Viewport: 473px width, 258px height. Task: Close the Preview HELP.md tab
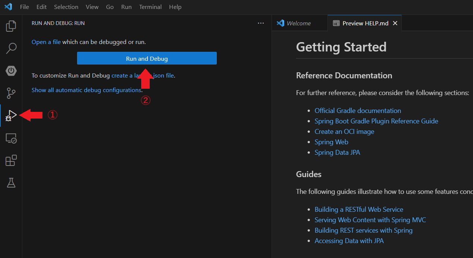pyautogui.click(x=395, y=23)
